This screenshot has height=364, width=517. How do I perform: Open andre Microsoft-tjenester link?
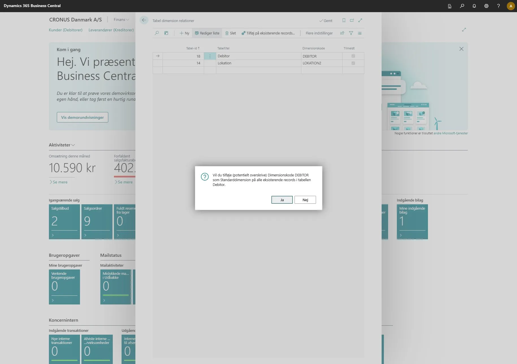coord(451,133)
